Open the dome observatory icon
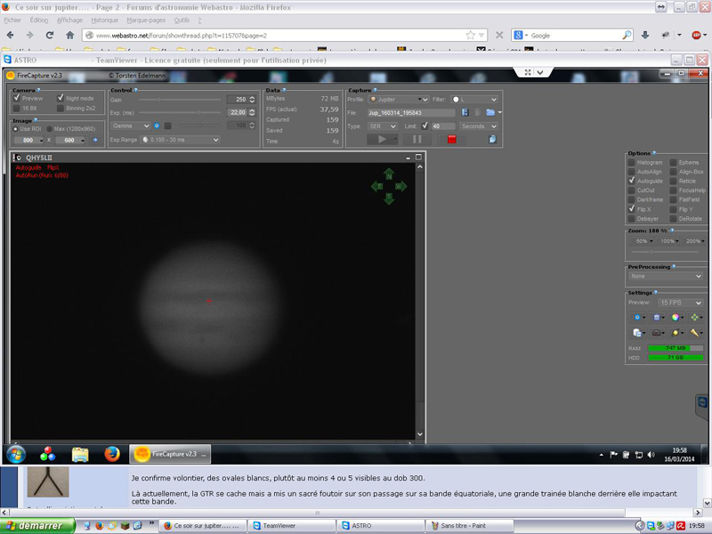The width and height of the screenshot is (712, 534). (656, 333)
